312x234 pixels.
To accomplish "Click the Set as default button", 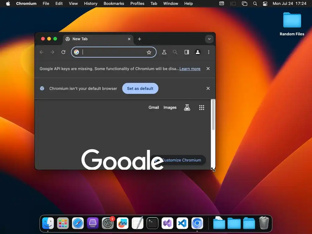I will click(140, 88).
